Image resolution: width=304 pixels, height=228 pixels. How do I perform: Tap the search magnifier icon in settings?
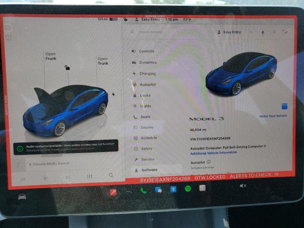pos(132,32)
